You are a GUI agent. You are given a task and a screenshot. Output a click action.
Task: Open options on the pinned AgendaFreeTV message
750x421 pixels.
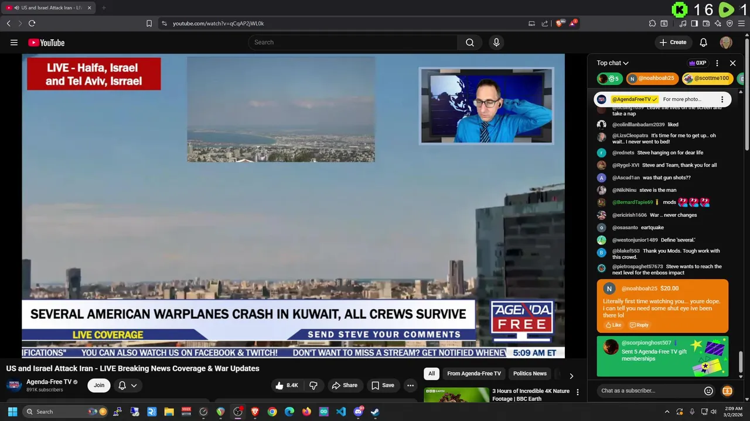pos(722,99)
